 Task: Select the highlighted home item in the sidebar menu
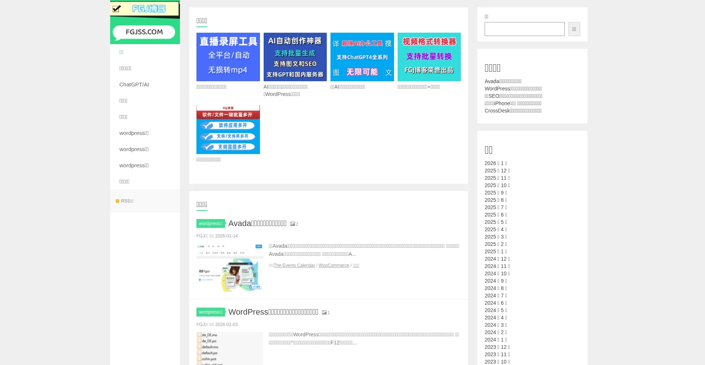[122, 52]
